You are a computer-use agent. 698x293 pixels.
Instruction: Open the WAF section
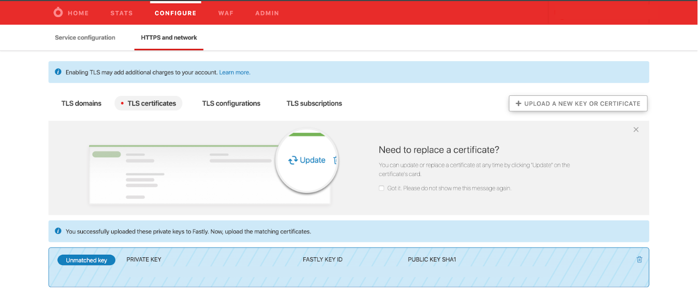coord(226,13)
